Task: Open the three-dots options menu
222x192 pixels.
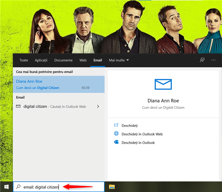Action: [213, 60]
